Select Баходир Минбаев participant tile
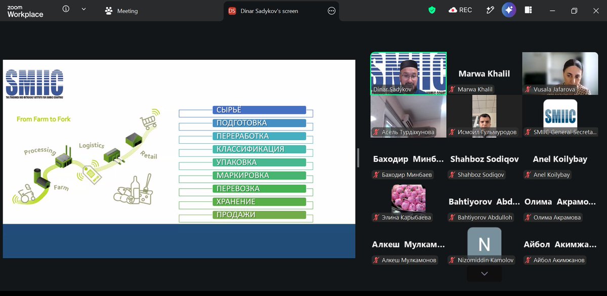 point(409,159)
